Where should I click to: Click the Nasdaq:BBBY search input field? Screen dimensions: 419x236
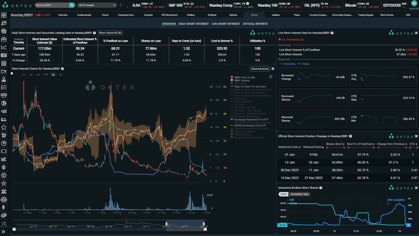click(x=51, y=5)
